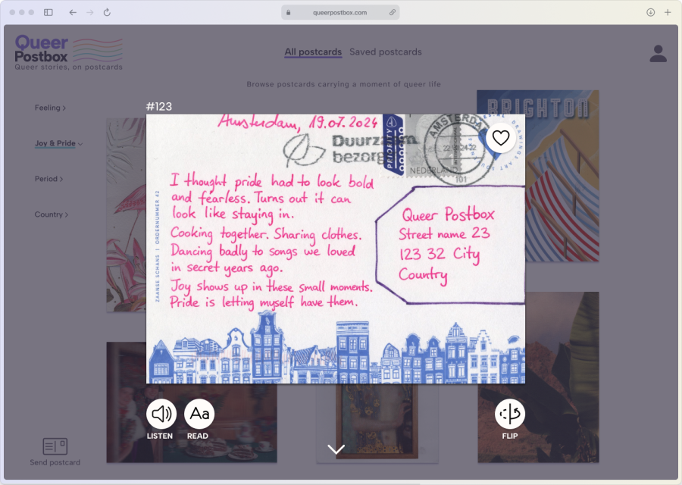Image resolution: width=682 pixels, height=485 pixels.
Task: Switch to the Saved postcards tab
Action: pyautogui.click(x=386, y=52)
